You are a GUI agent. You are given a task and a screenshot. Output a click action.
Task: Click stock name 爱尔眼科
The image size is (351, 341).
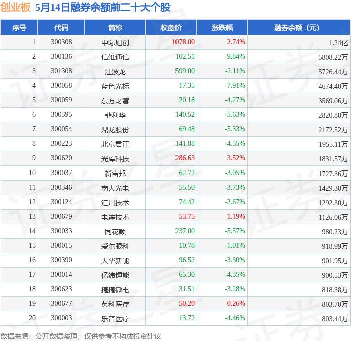click(x=115, y=246)
